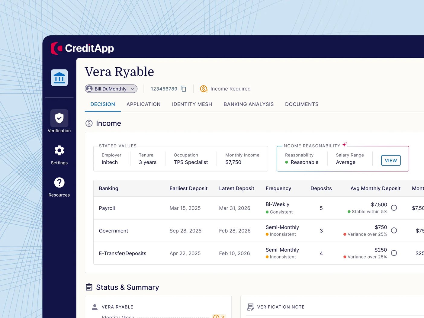Screen dimensions: 424x318
Task: Click the Verification Note icon
Action: click(x=250, y=307)
